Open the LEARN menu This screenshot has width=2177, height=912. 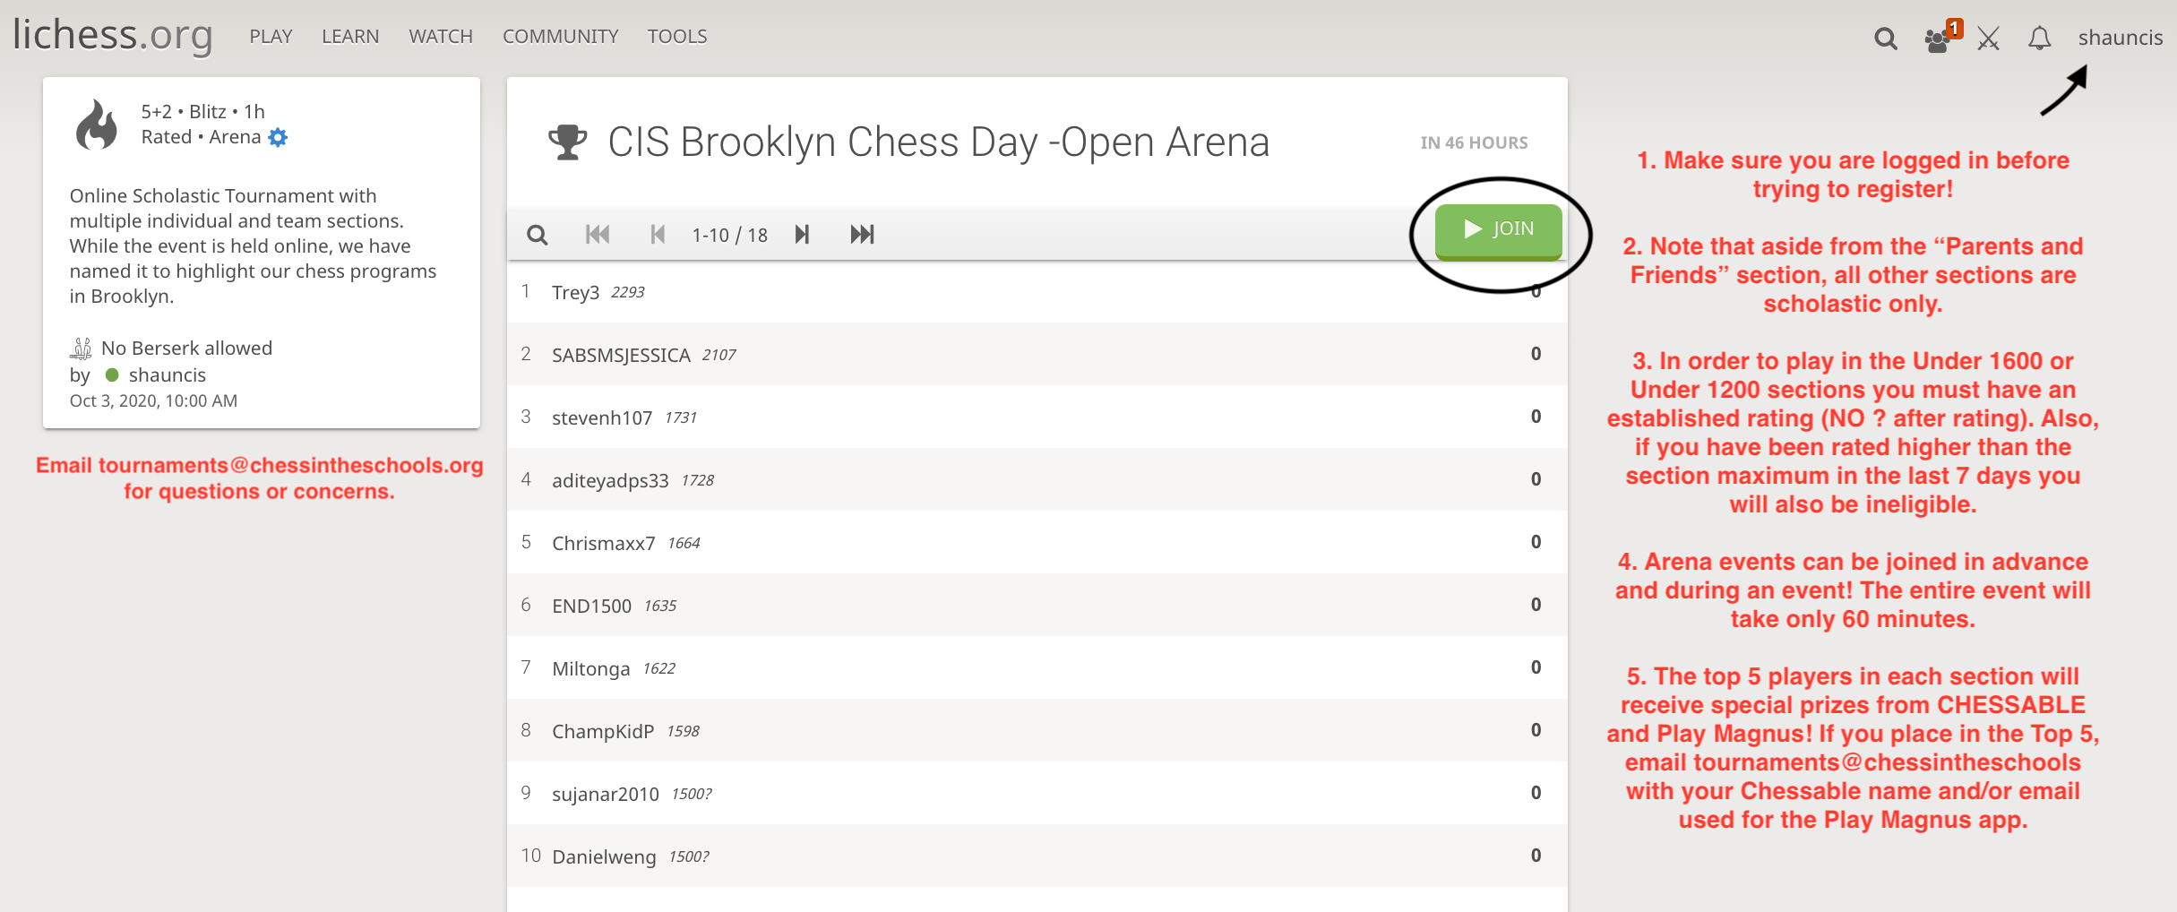coord(350,37)
